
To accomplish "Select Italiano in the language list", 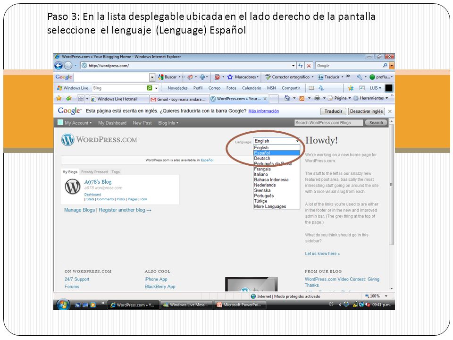I will (277, 174).
